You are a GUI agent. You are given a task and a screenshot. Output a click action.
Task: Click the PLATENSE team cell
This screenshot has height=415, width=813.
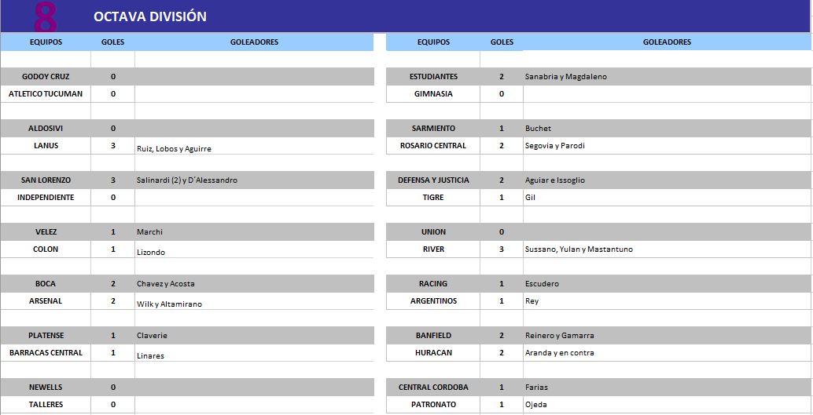tap(46, 335)
